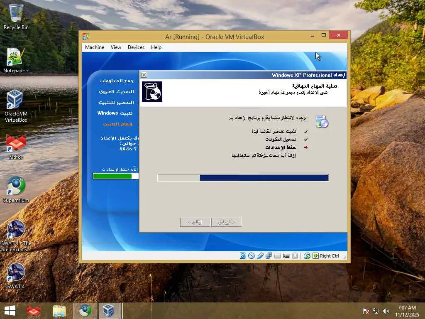This screenshot has height=319, width=425.
Task: Click the network tray icon
Action: tap(376, 311)
